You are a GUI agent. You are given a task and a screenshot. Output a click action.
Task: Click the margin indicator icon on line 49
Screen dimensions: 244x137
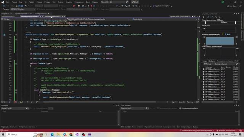pos(5,35)
